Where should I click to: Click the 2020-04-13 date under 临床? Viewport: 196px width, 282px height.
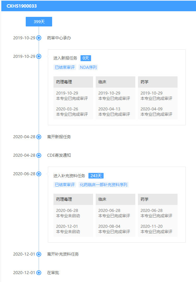pos(109,109)
